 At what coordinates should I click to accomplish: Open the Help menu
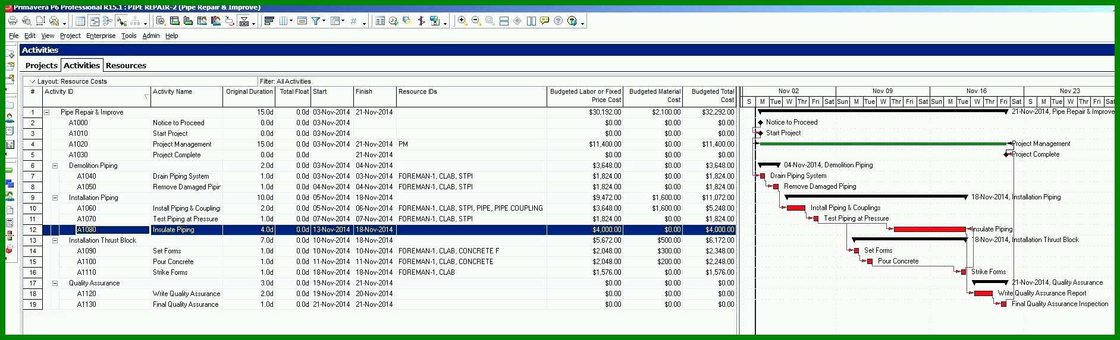tap(171, 36)
